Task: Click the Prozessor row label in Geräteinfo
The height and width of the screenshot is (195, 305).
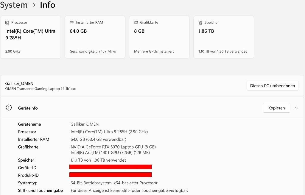Action: [x=27, y=132]
